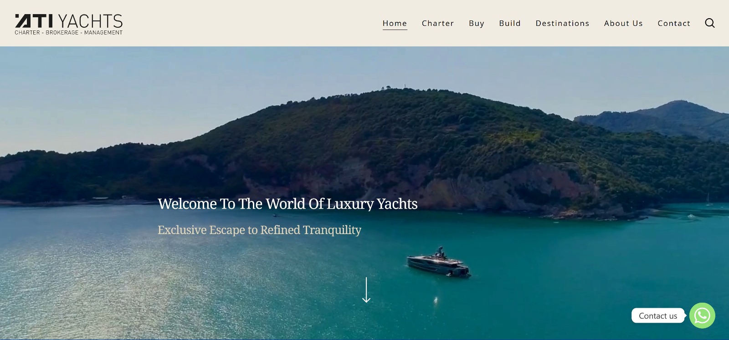The width and height of the screenshot is (729, 340).
Task: Expand the Destinations menu
Action: click(562, 23)
